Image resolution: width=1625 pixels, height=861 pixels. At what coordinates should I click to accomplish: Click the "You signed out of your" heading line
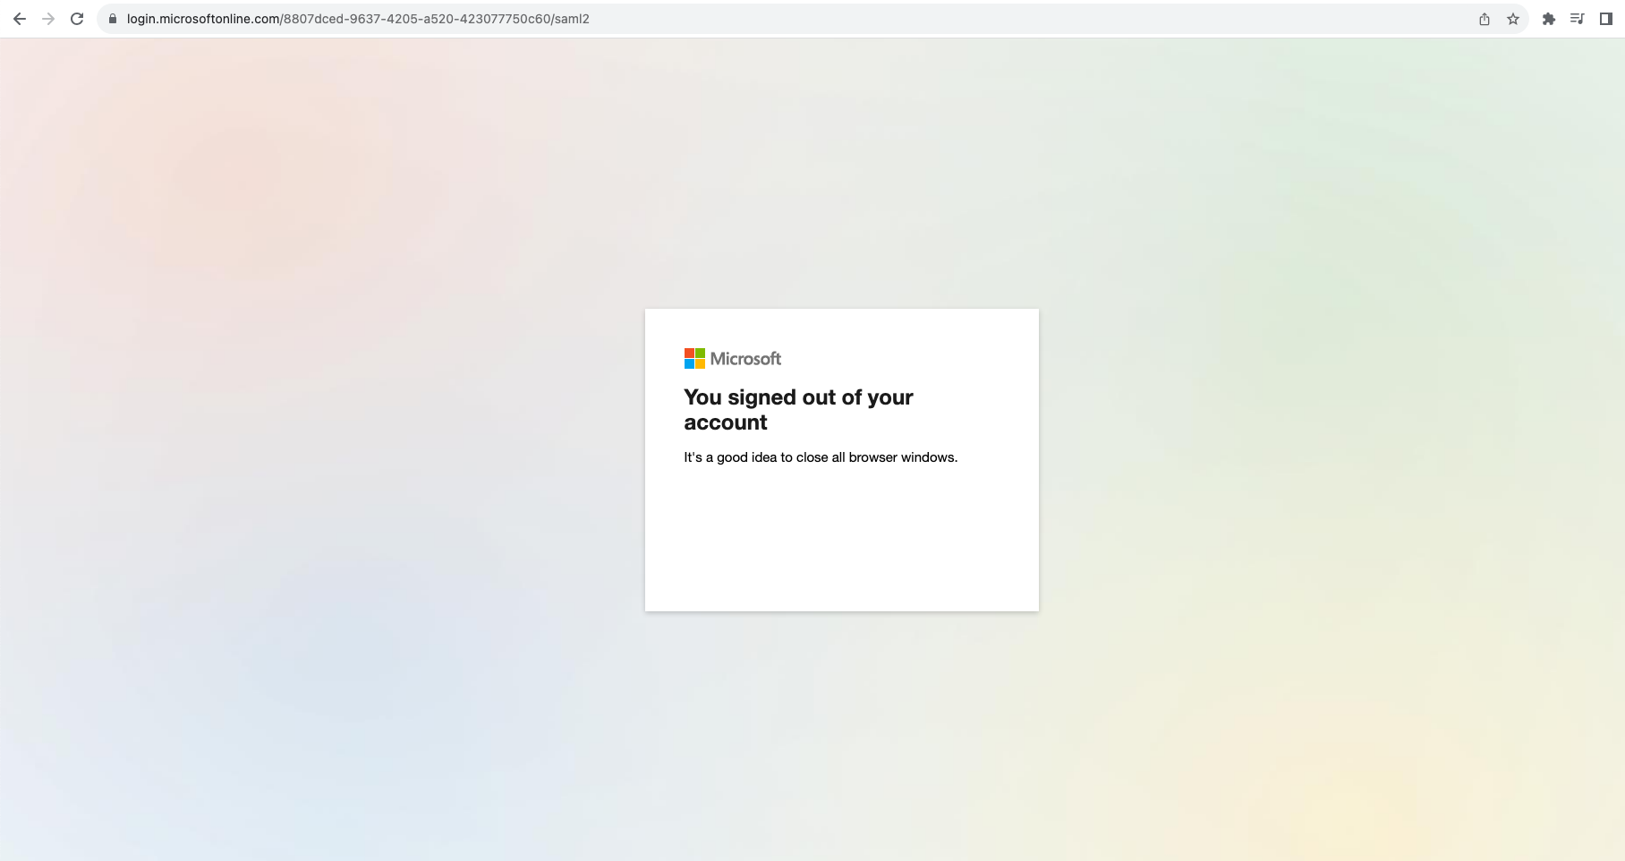click(x=798, y=397)
